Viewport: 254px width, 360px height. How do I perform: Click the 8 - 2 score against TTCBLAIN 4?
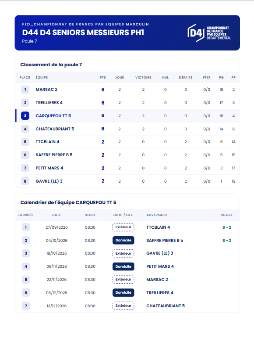[x=227, y=227]
